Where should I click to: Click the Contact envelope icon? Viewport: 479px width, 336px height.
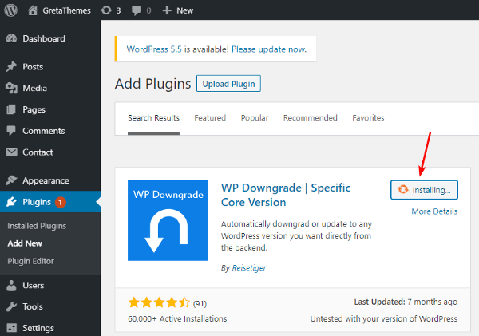pyautogui.click(x=12, y=152)
